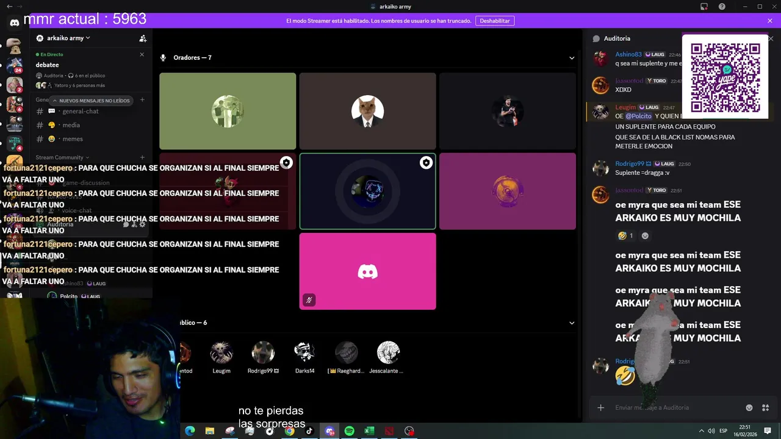The width and height of the screenshot is (781, 439).
Task: Open Darks14's audience avatar
Action: click(x=304, y=352)
